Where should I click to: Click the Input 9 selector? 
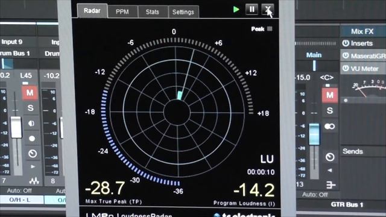[x=12, y=42]
